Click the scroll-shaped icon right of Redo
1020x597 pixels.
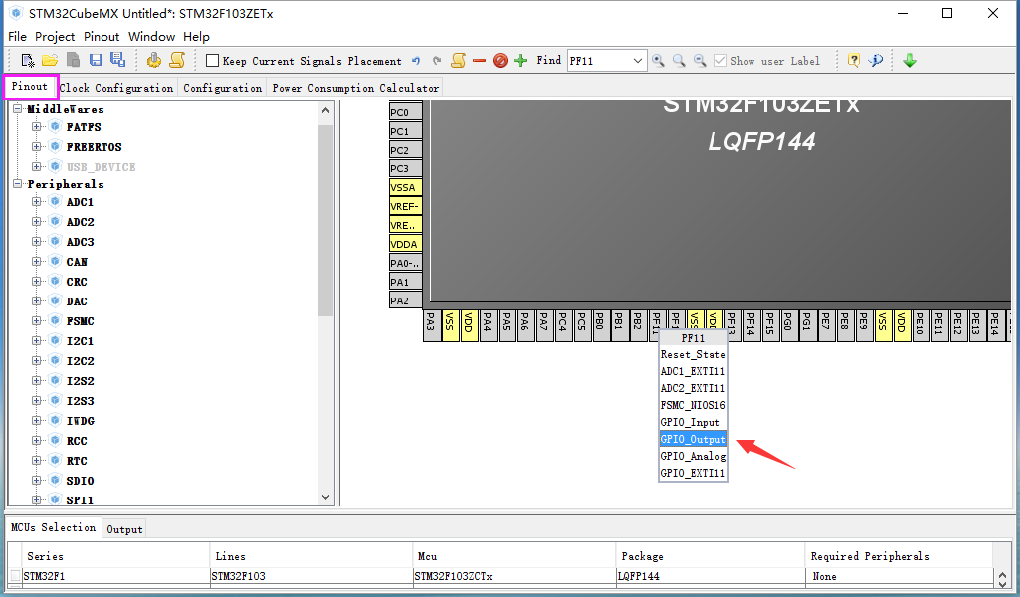click(x=458, y=61)
